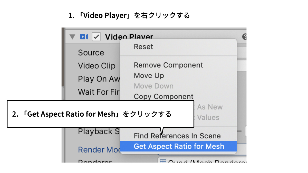This screenshot has height=173, width=308.
Task: Click the Video Clip property label
Action: tap(97, 66)
